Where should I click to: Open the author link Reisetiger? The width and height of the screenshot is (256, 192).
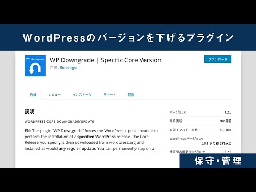[x=69, y=68]
